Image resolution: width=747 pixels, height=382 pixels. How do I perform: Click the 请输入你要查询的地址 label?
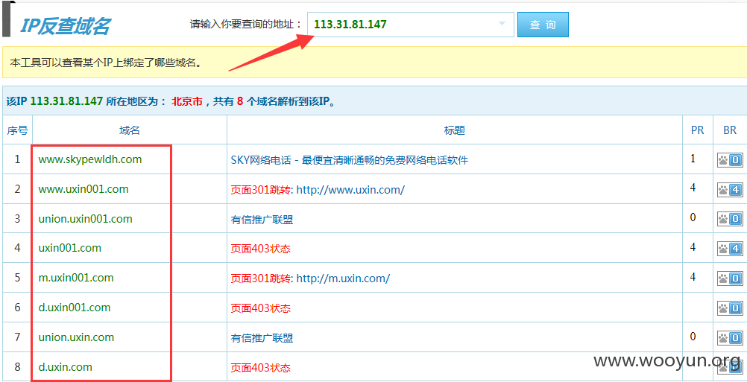click(246, 24)
